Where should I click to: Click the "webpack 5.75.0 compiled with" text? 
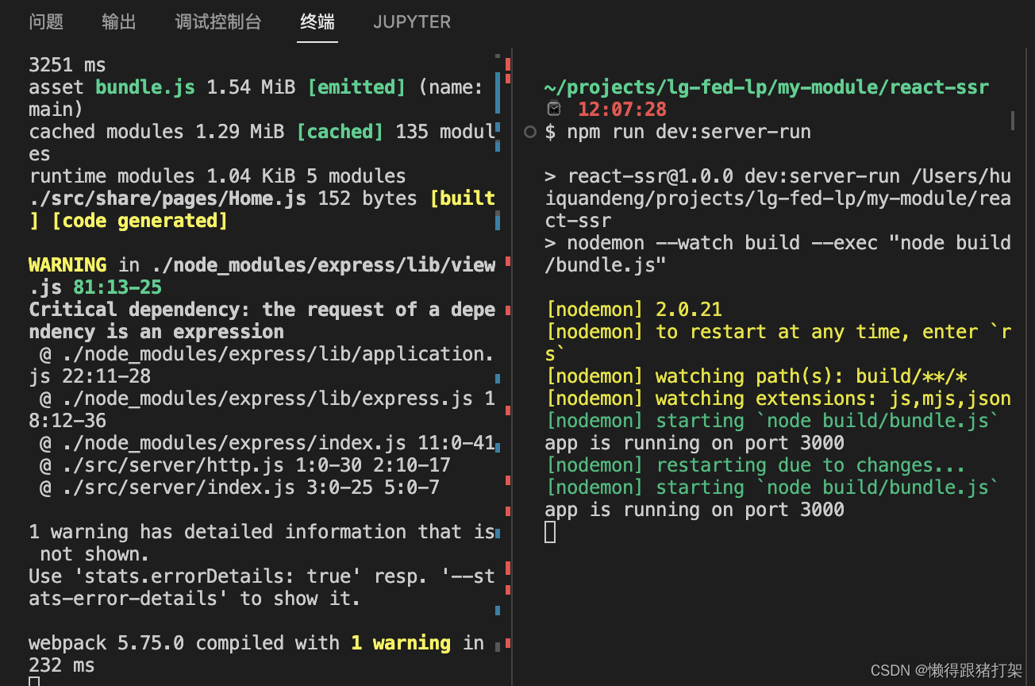tap(184, 643)
